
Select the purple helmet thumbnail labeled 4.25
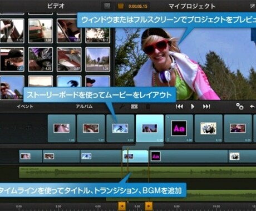click(x=41, y=59)
